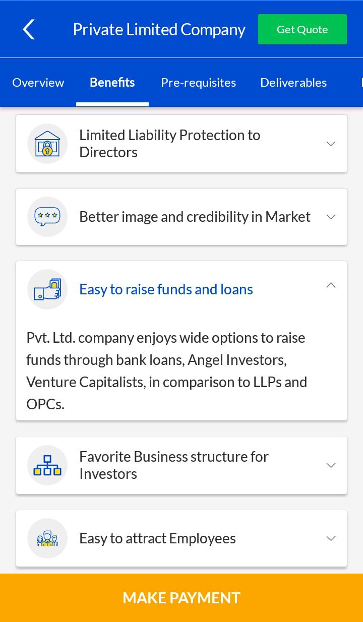Click the Private Limited Company page title

click(159, 29)
